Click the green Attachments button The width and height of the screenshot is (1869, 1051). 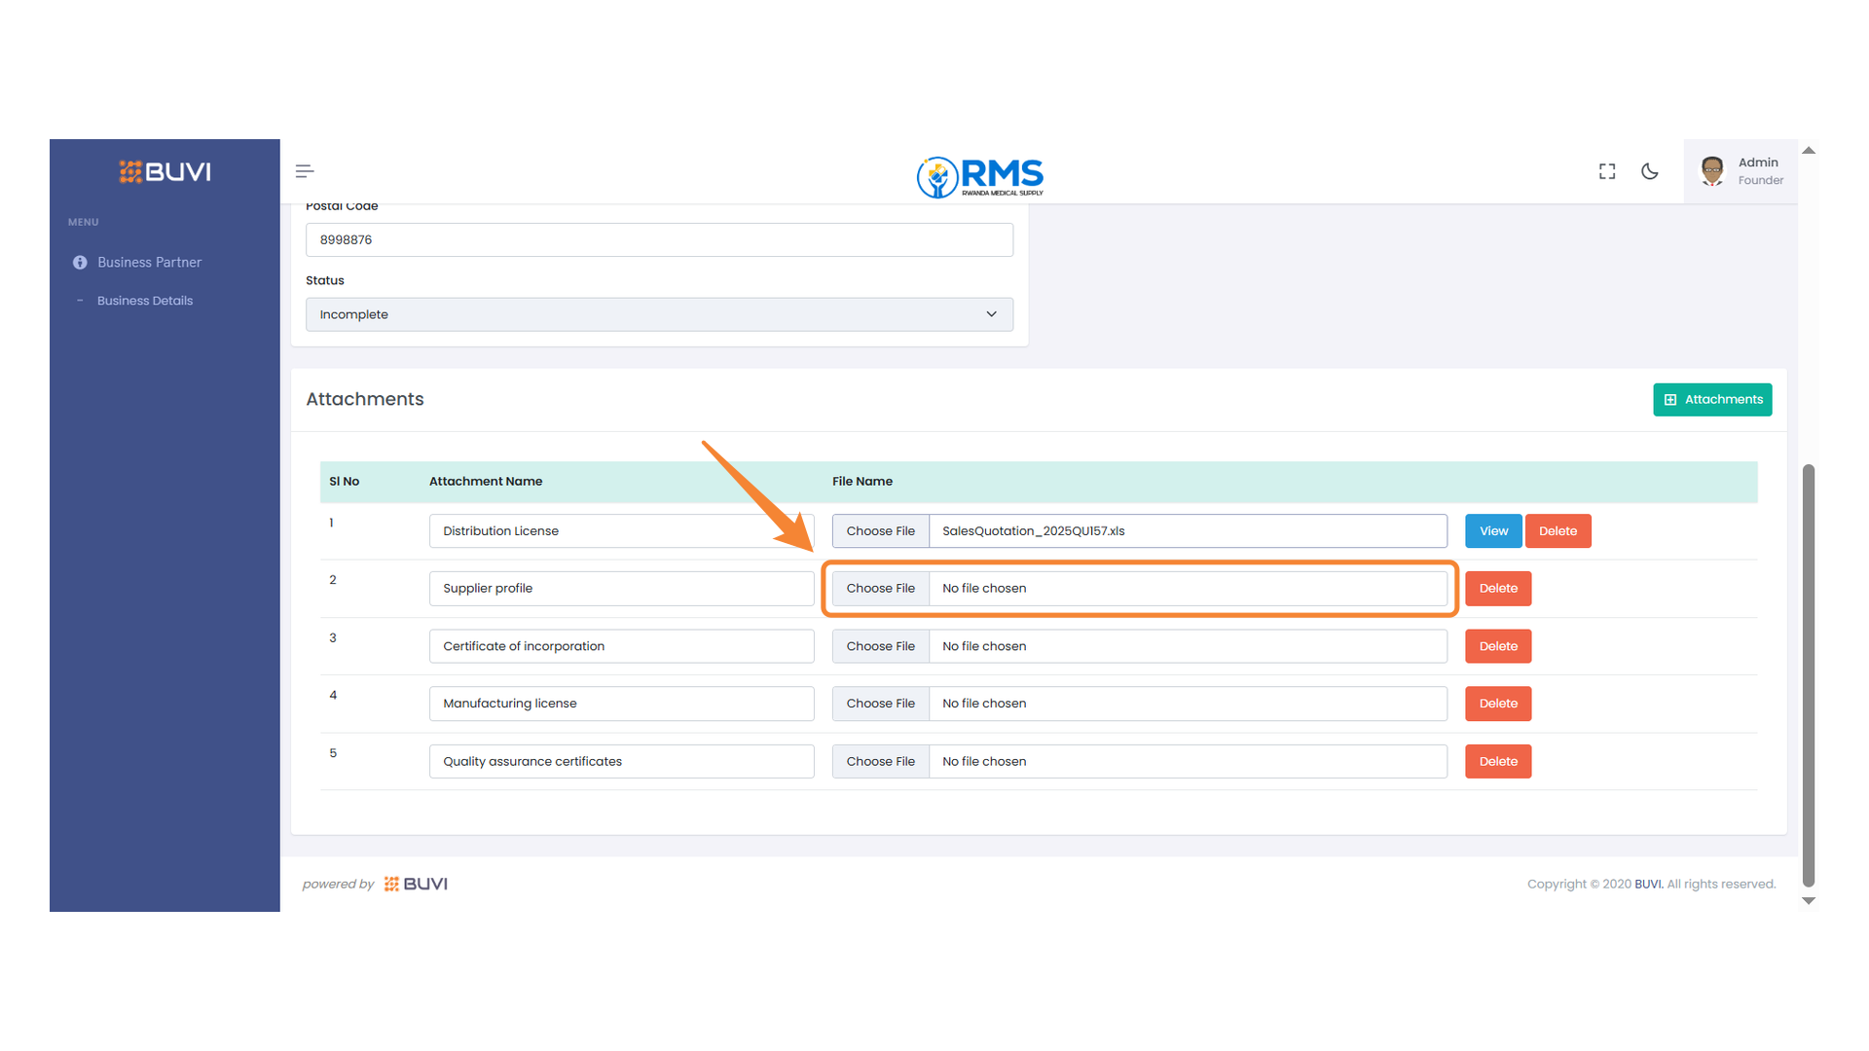pyautogui.click(x=1711, y=399)
